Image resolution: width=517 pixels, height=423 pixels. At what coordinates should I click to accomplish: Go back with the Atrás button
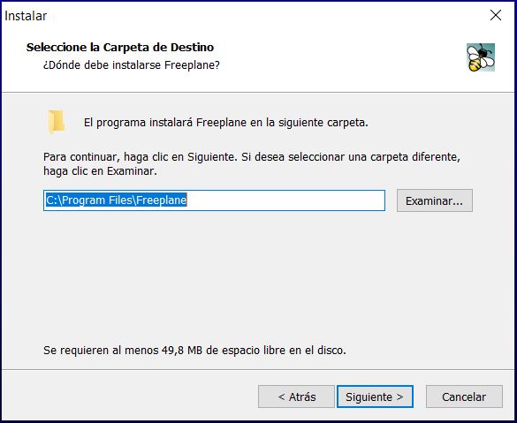click(x=296, y=397)
